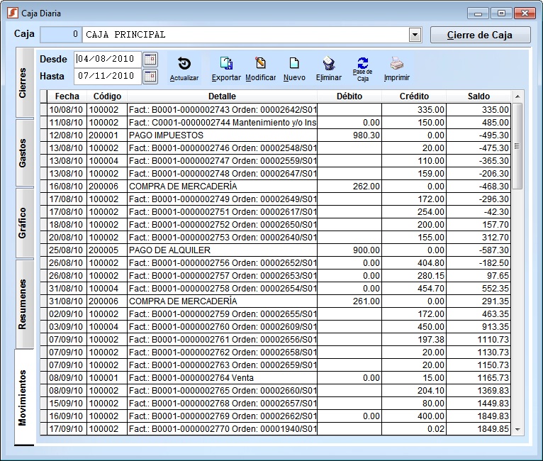
Task: Click the Pase de Caja icon
Action: (362, 65)
